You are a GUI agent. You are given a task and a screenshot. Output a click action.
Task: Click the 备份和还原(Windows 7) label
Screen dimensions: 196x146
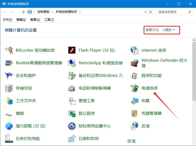[101, 75]
